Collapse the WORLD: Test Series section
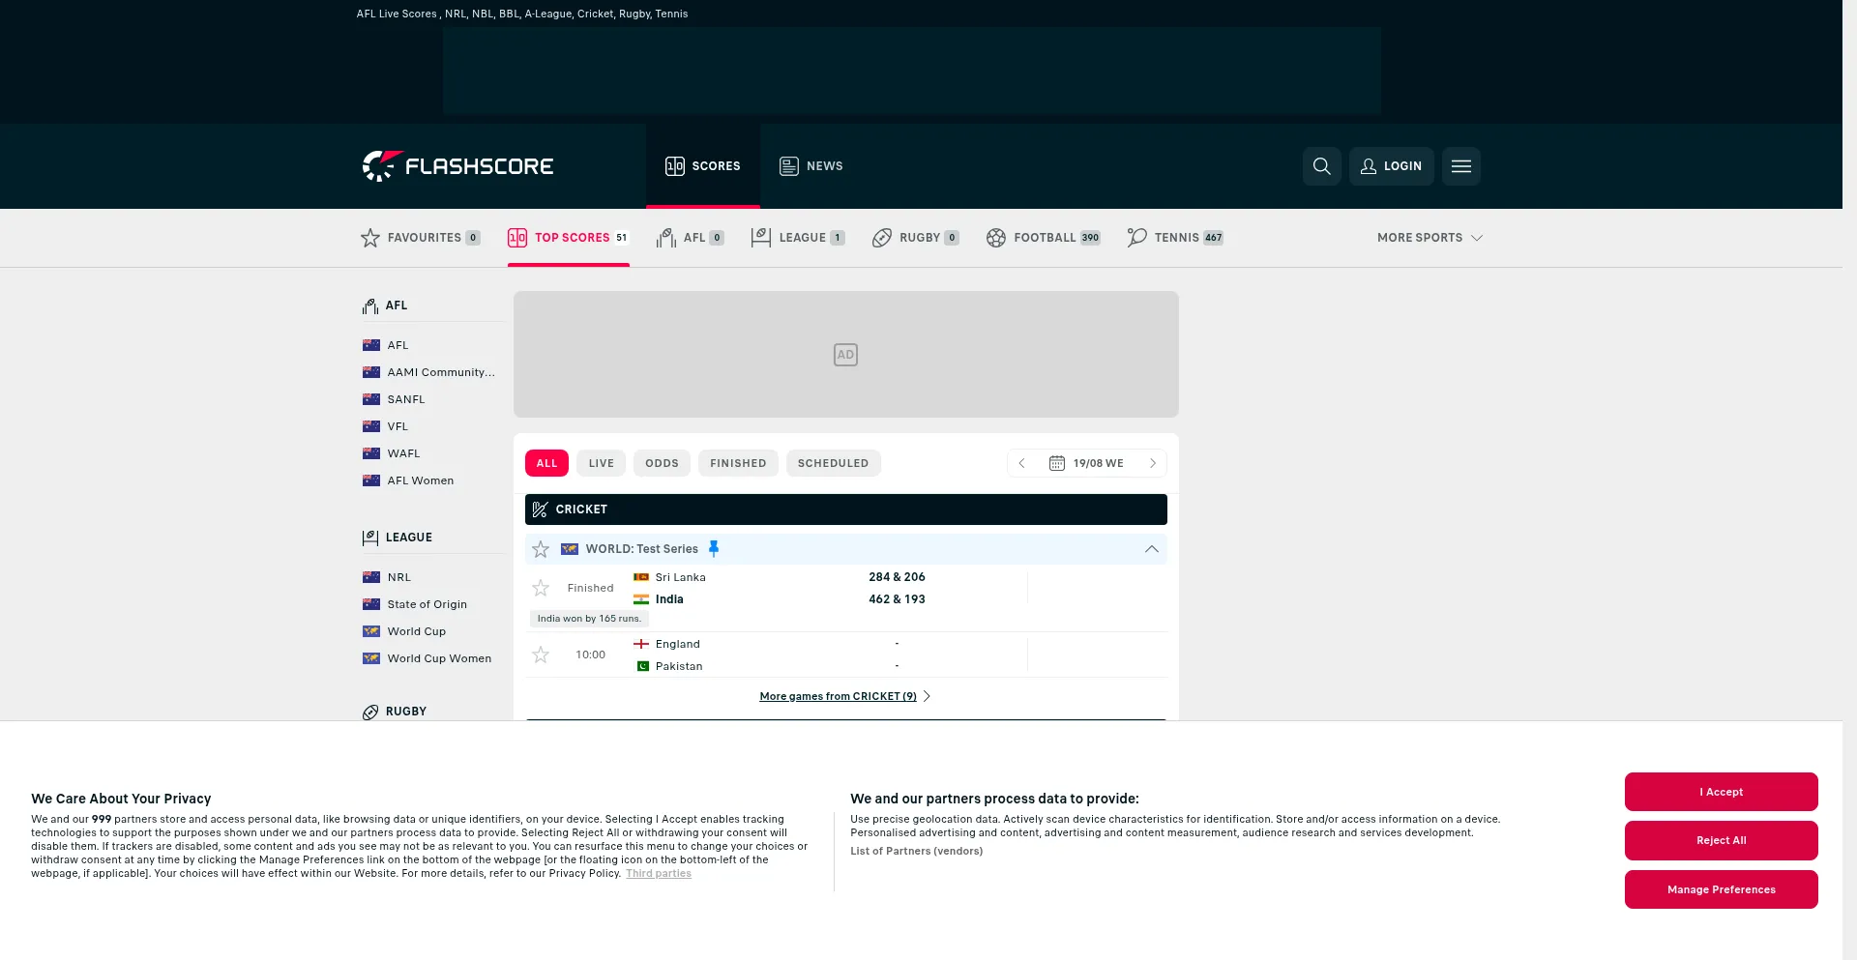The height and width of the screenshot is (960, 1857). point(1151,549)
